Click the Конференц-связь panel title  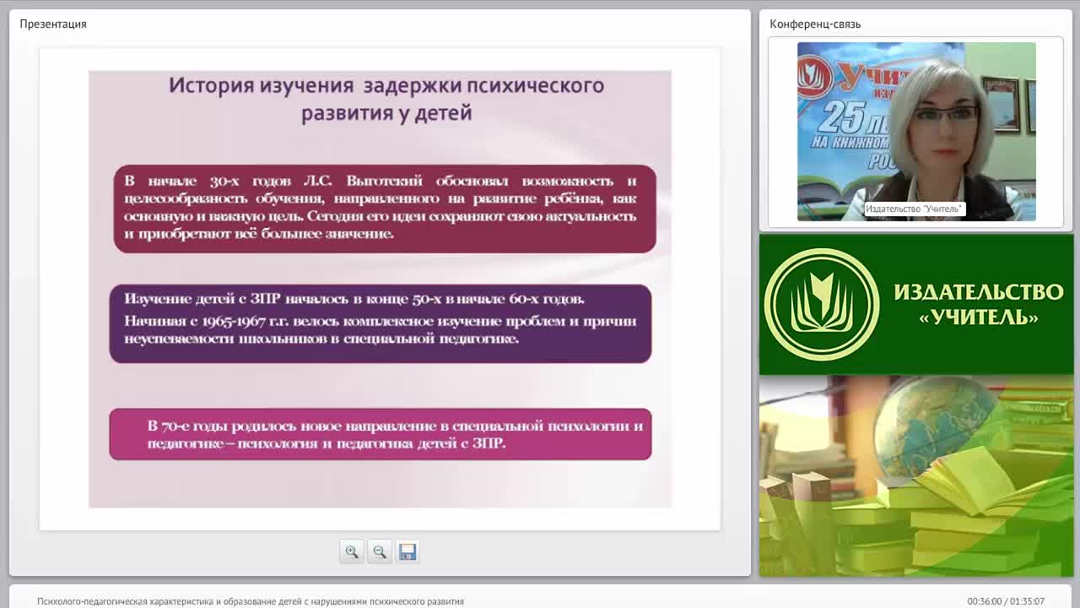(815, 24)
